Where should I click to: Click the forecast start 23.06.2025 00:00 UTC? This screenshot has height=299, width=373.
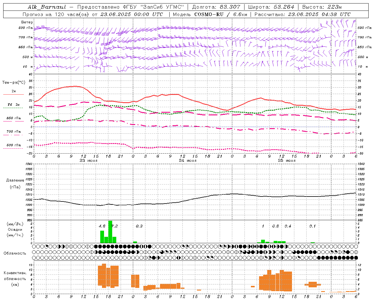[132, 14]
